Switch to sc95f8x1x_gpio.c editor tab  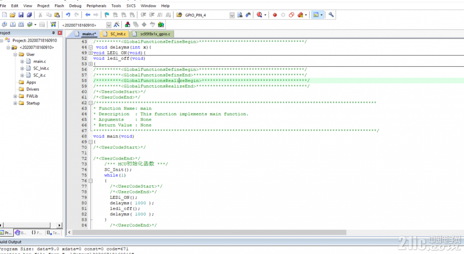[152, 34]
